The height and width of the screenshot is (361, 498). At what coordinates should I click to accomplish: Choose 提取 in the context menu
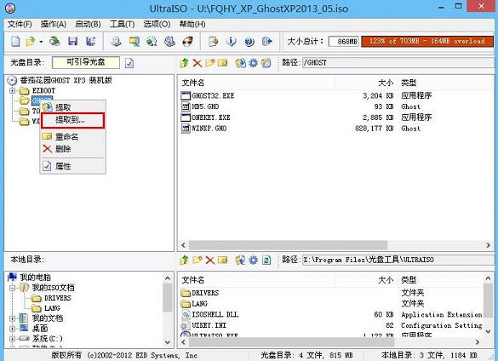72,107
